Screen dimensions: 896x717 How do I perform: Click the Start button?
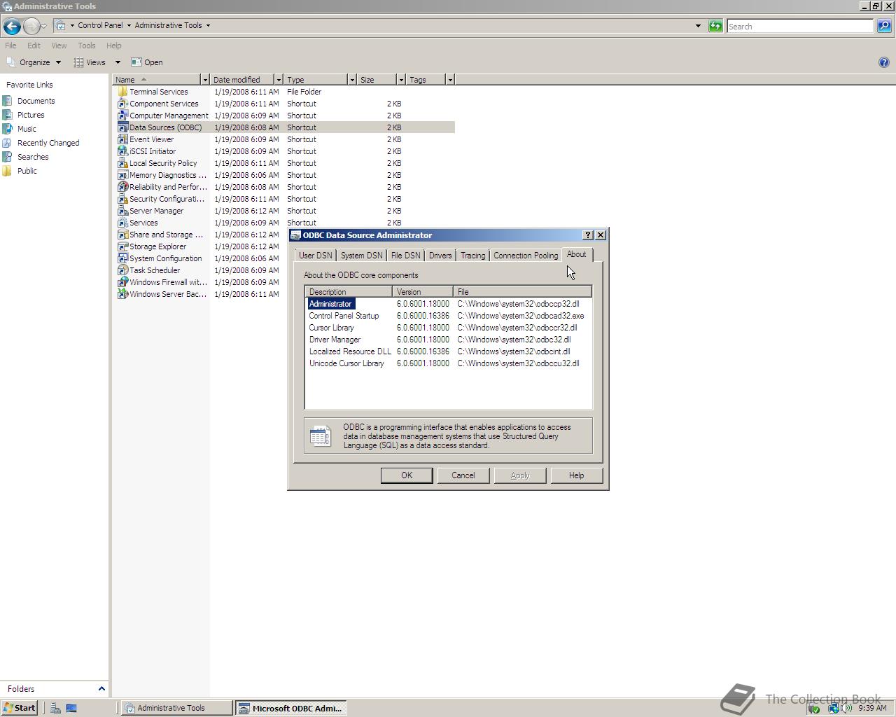pos(19,708)
